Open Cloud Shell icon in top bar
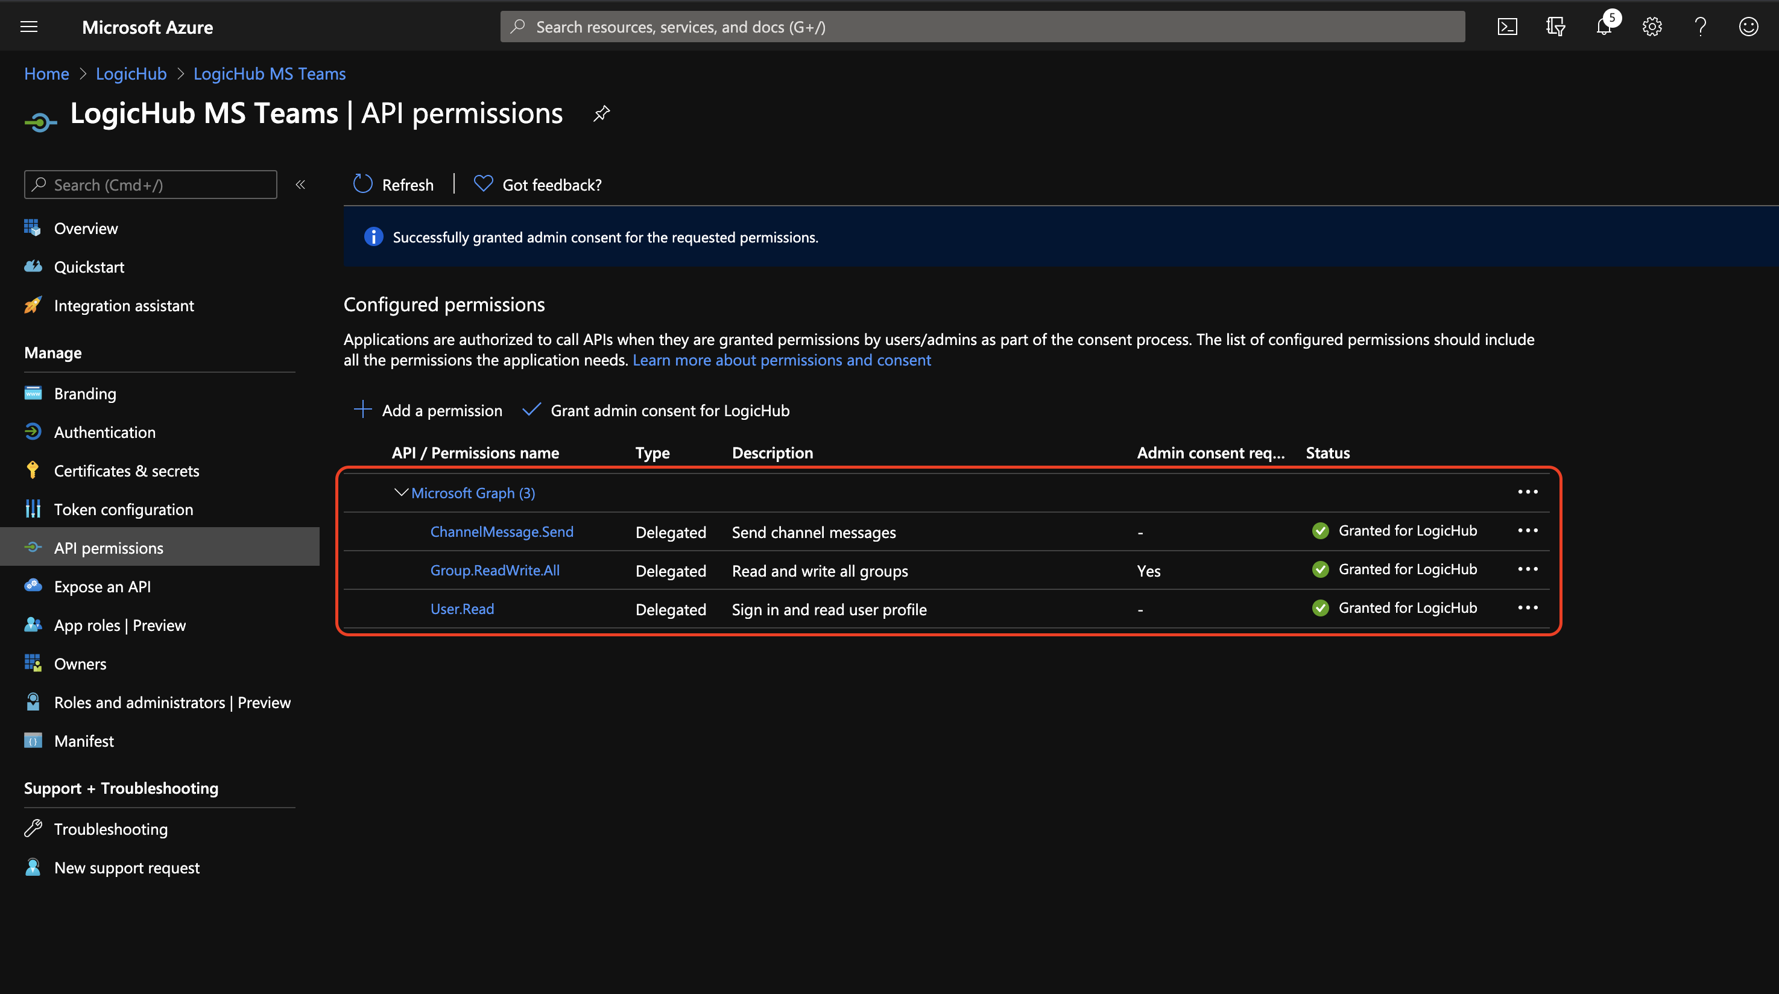This screenshot has height=994, width=1779. (1507, 27)
